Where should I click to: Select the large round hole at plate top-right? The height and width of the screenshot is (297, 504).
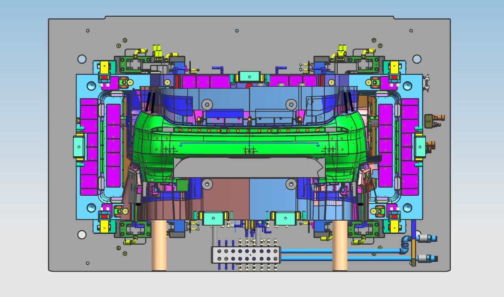416,59
